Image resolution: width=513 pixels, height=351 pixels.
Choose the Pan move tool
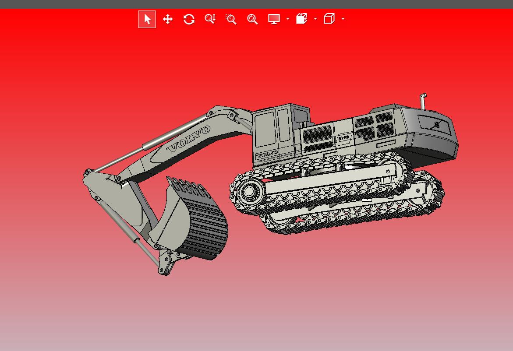coord(168,19)
